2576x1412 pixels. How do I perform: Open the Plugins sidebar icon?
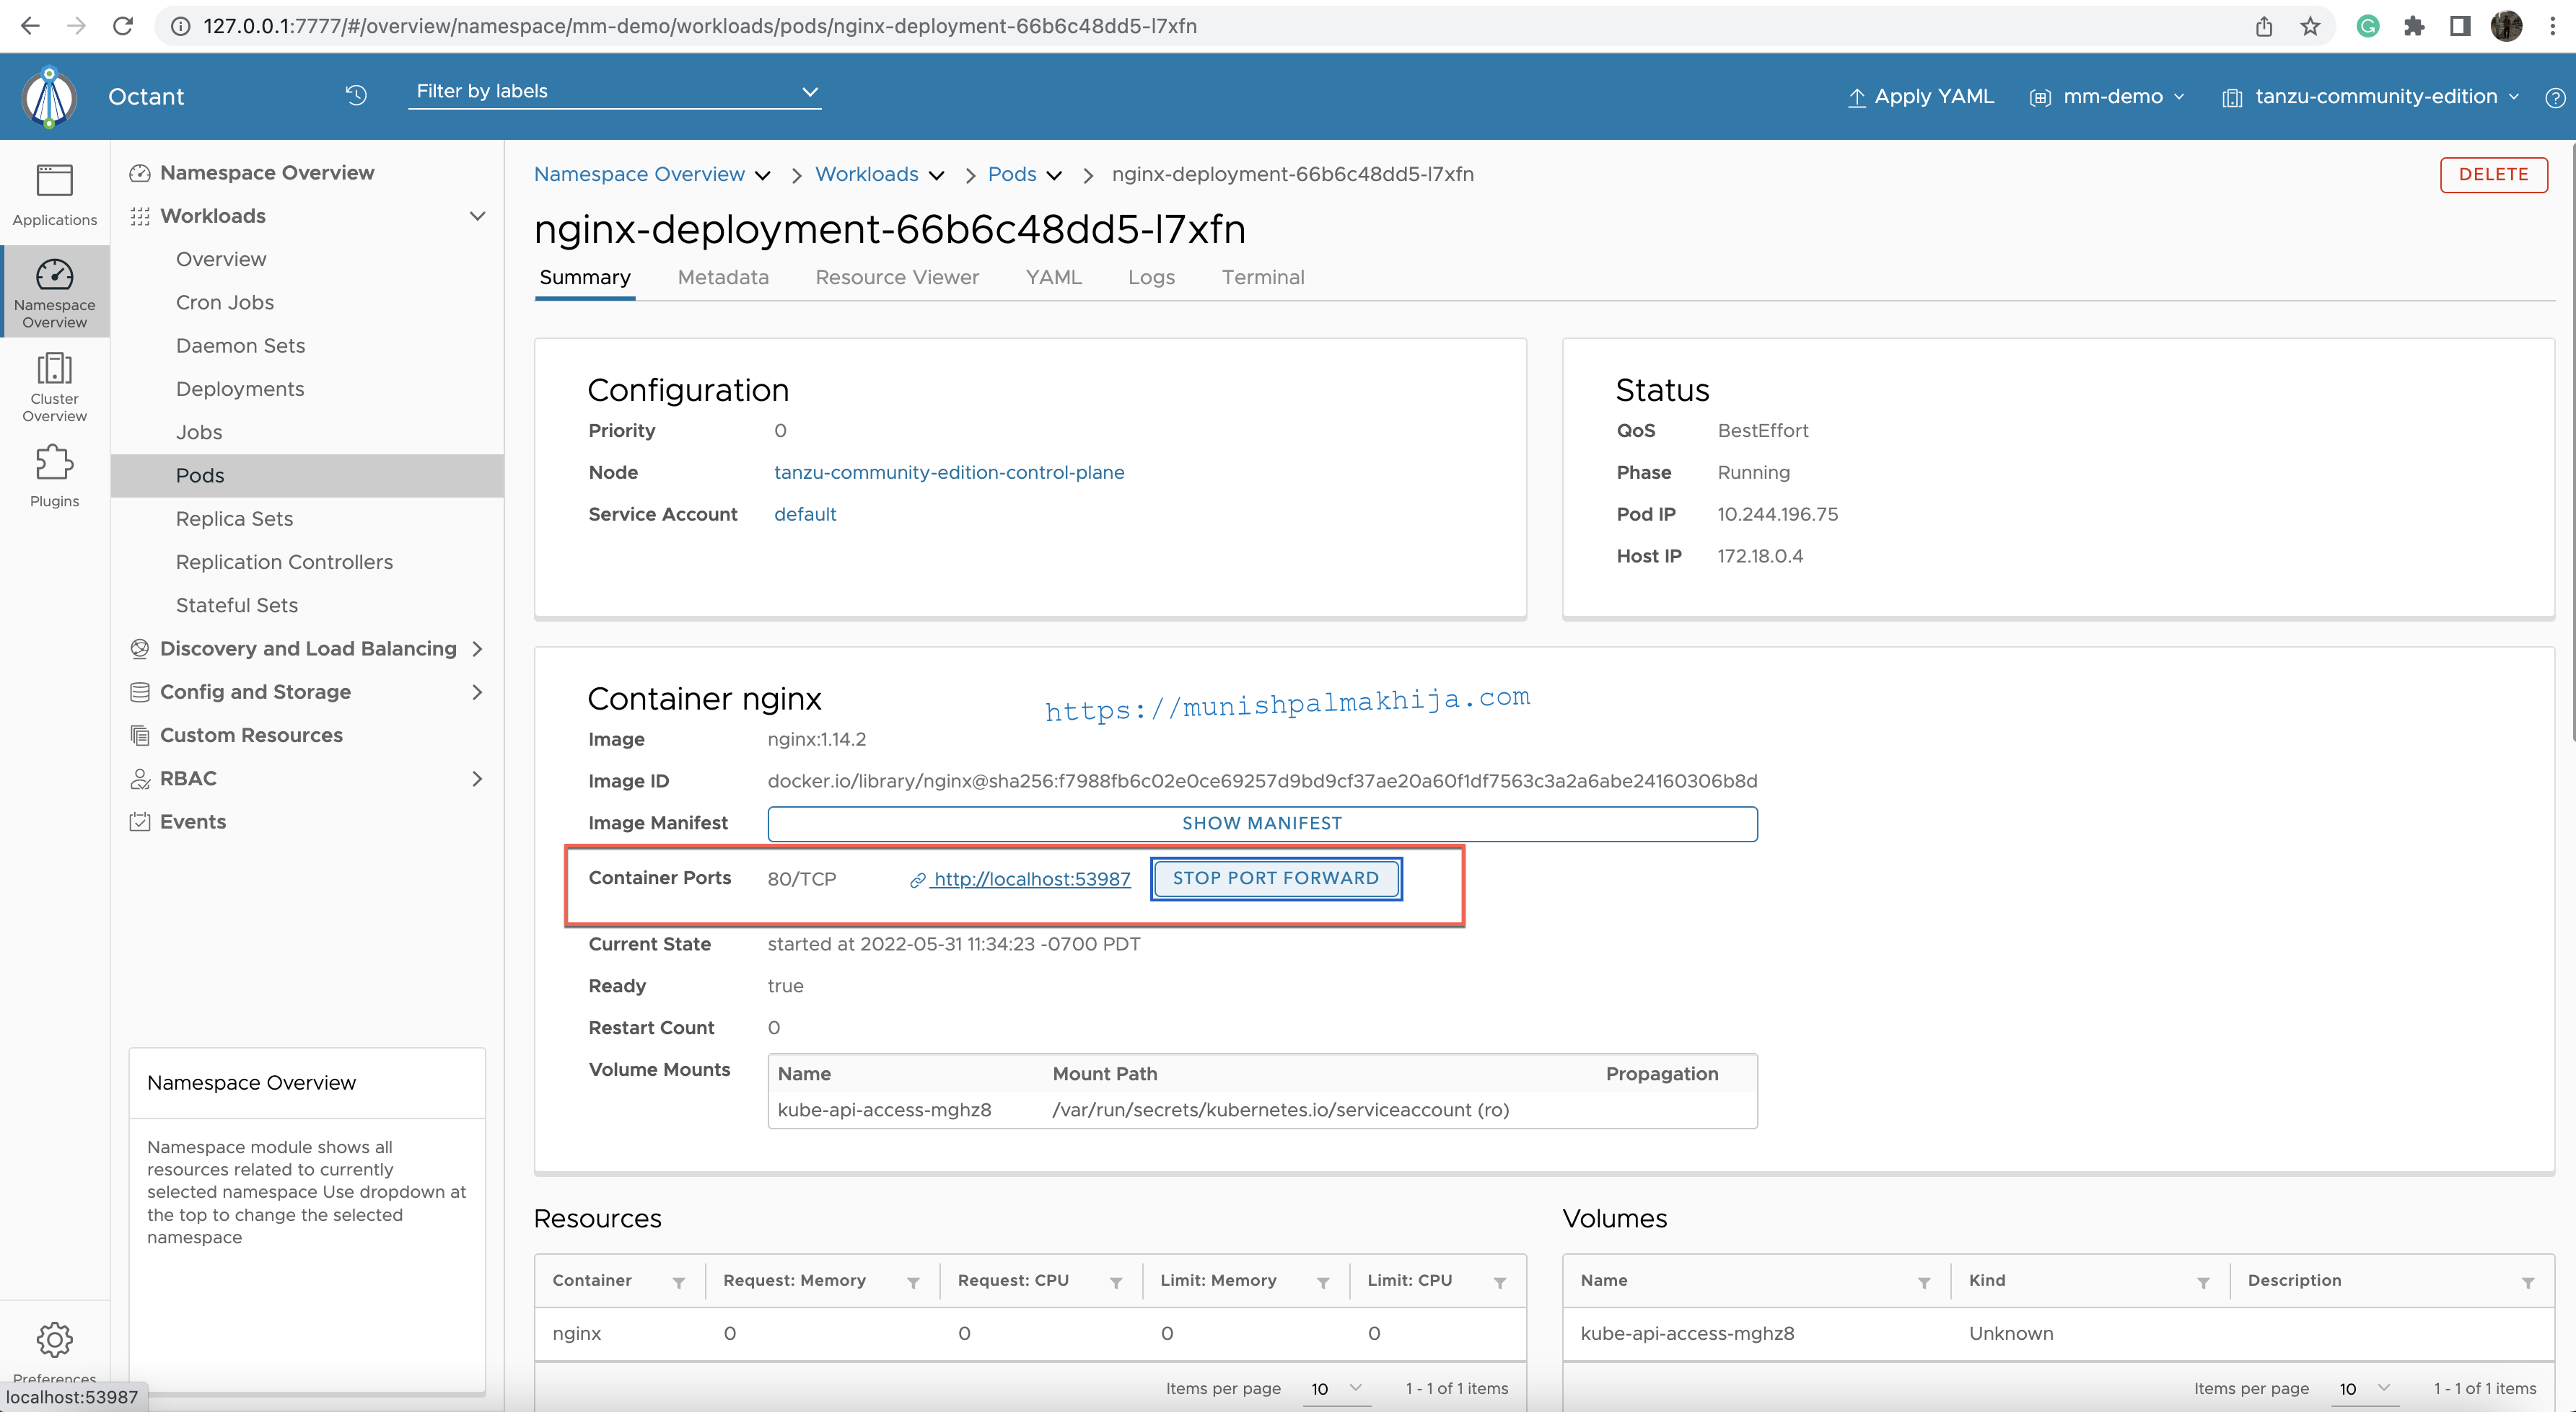tap(54, 476)
